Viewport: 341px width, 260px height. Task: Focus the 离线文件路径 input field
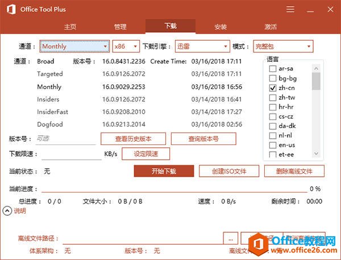143,239
